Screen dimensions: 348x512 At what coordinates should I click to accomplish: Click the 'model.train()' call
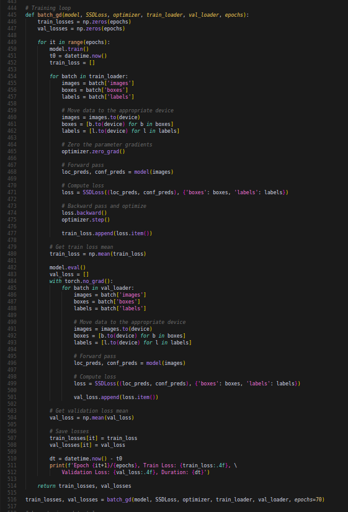(x=69, y=49)
